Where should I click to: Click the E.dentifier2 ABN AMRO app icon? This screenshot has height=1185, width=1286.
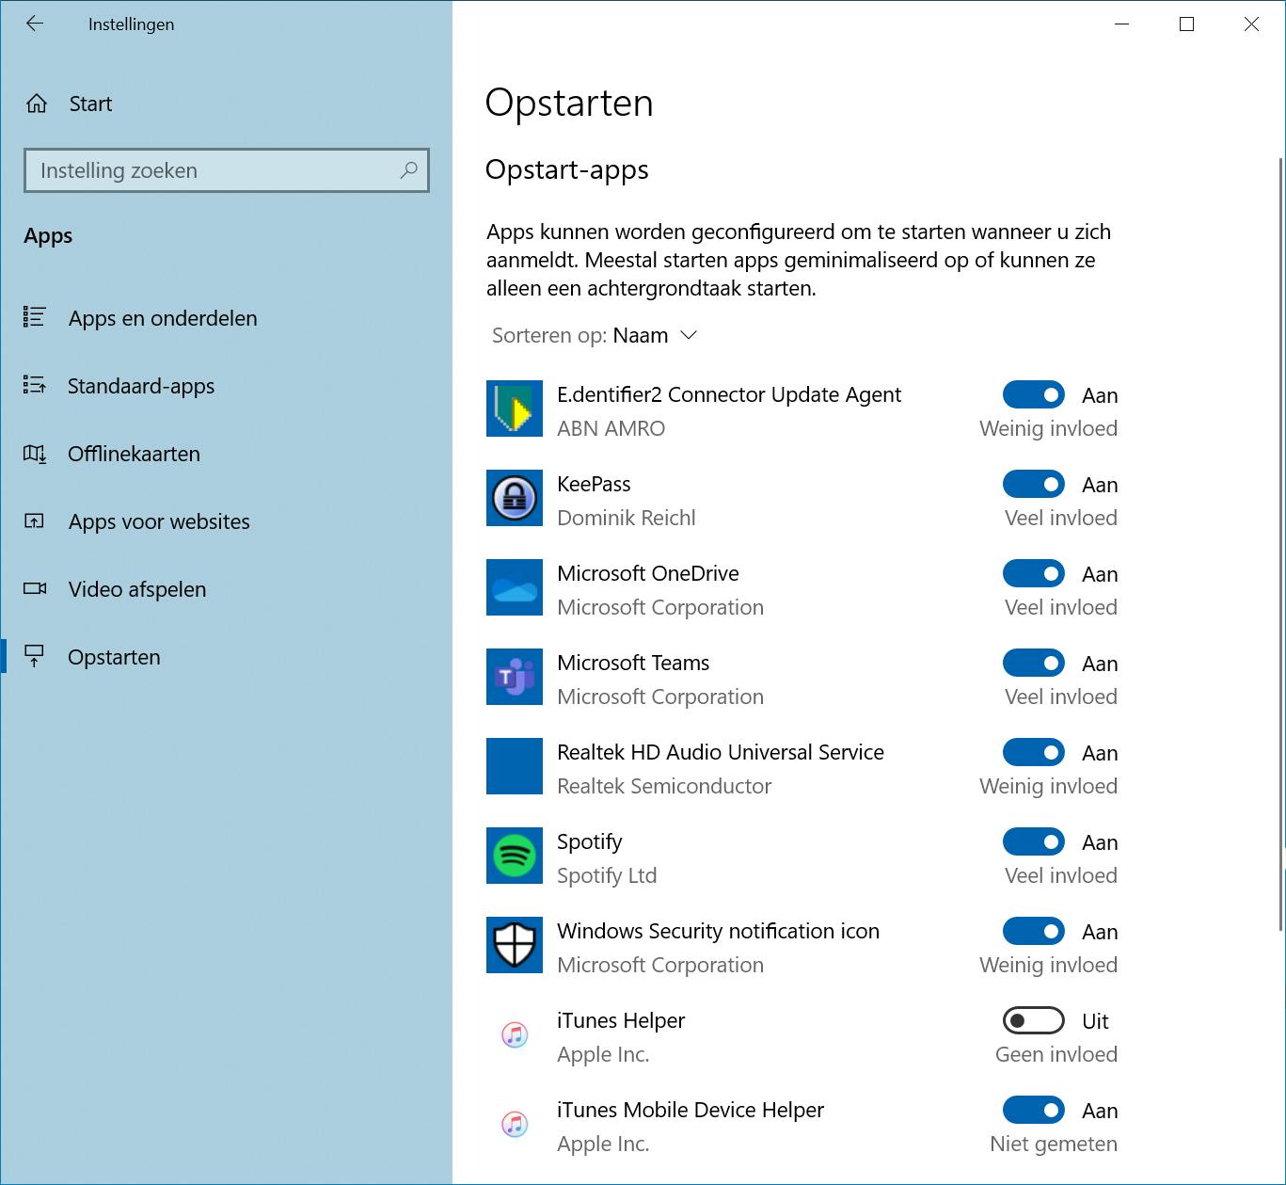(x=515, y=408)
